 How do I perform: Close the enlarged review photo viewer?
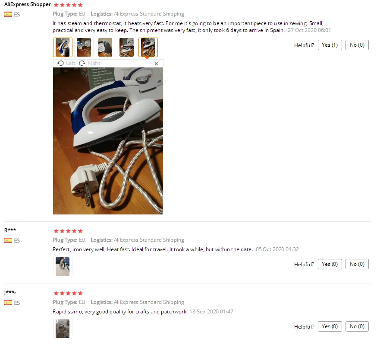[156, 64]
